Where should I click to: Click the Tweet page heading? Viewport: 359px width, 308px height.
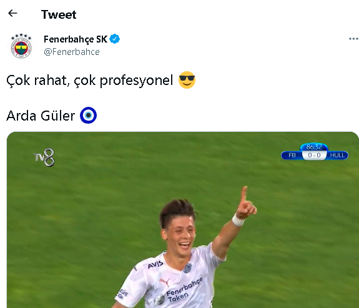coord(59,14)
